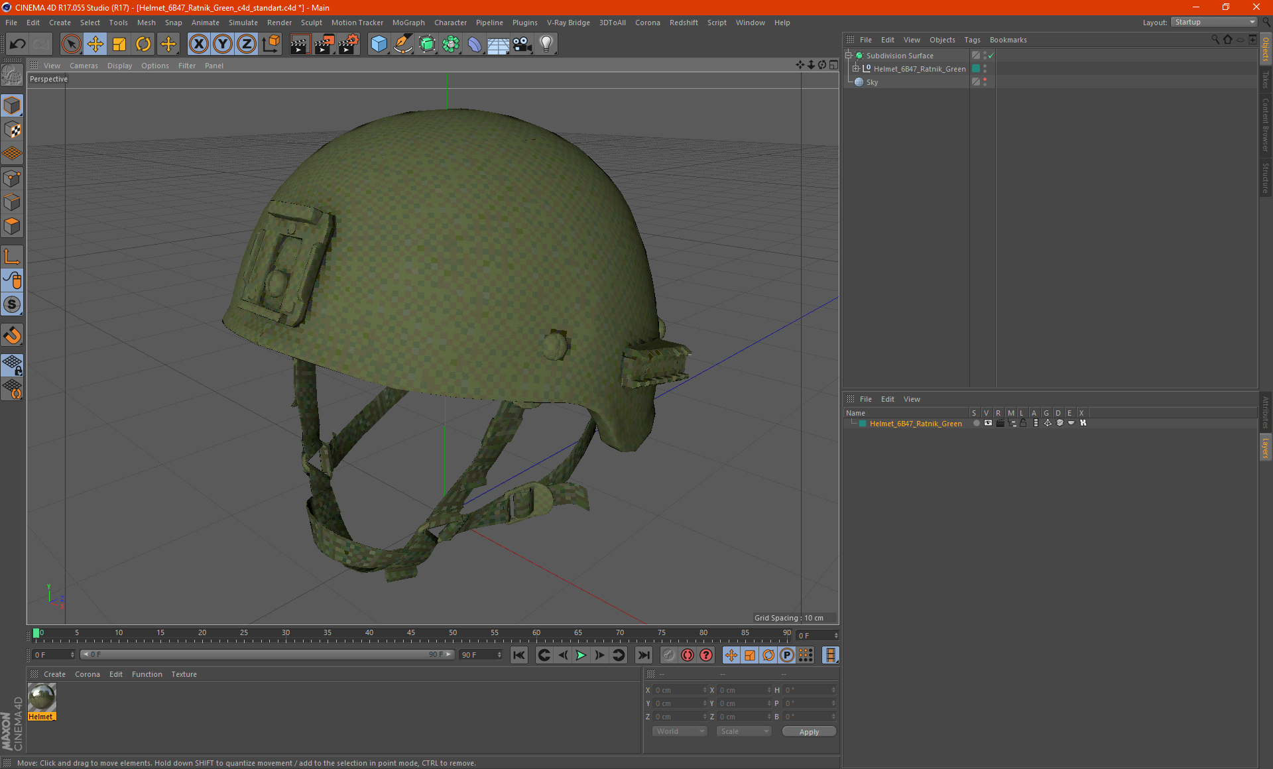Open the Scale mode dropdown
This screenshot has width=1273, height=769.
744,731
